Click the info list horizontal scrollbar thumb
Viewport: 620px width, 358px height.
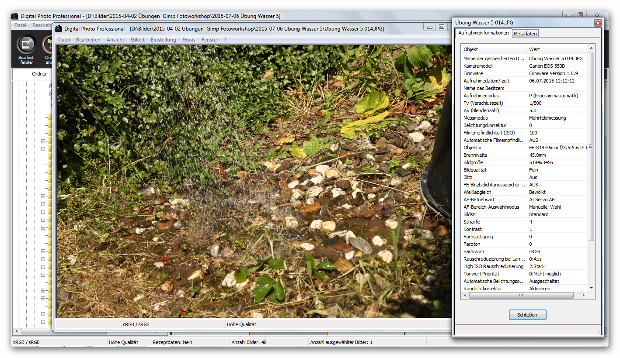pos(521,296)
